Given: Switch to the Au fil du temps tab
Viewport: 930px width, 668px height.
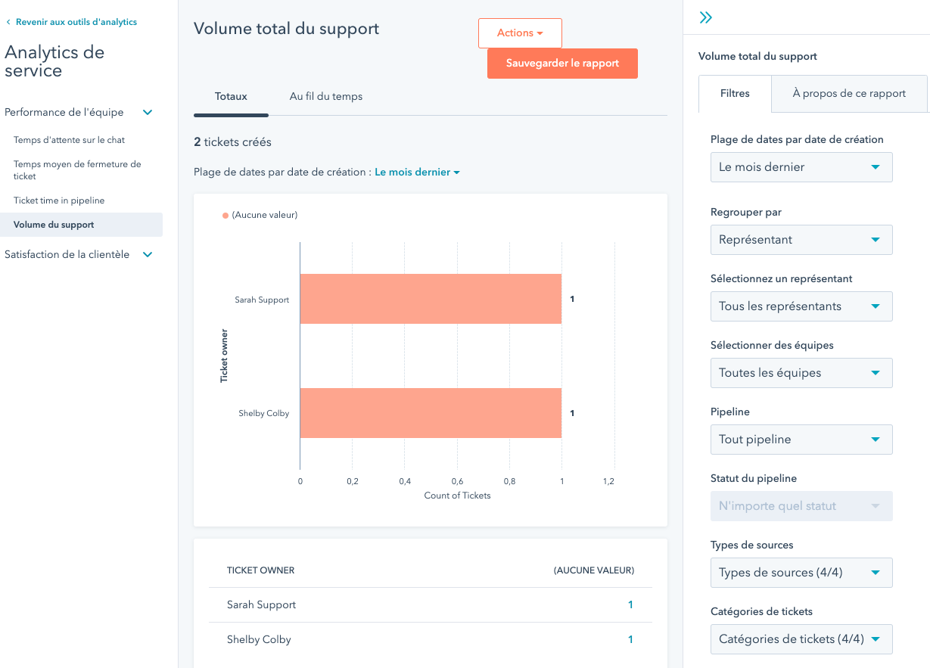Looking at the screenshot, I should tap(325, 97).
